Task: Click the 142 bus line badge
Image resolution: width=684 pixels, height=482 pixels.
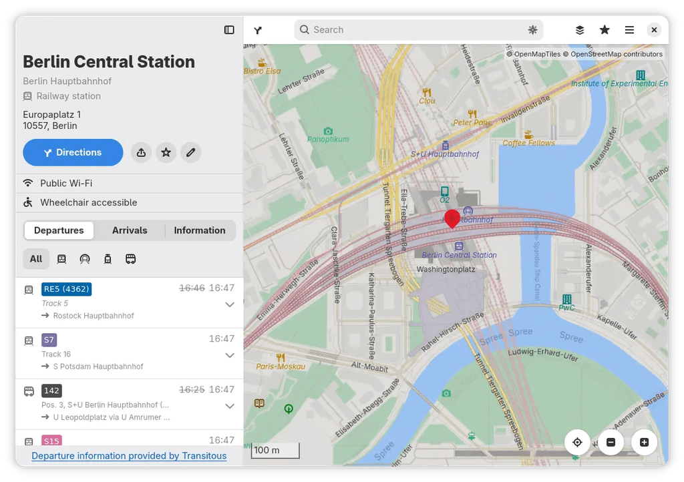Action: pyautogui.click(x=51, y=391)
